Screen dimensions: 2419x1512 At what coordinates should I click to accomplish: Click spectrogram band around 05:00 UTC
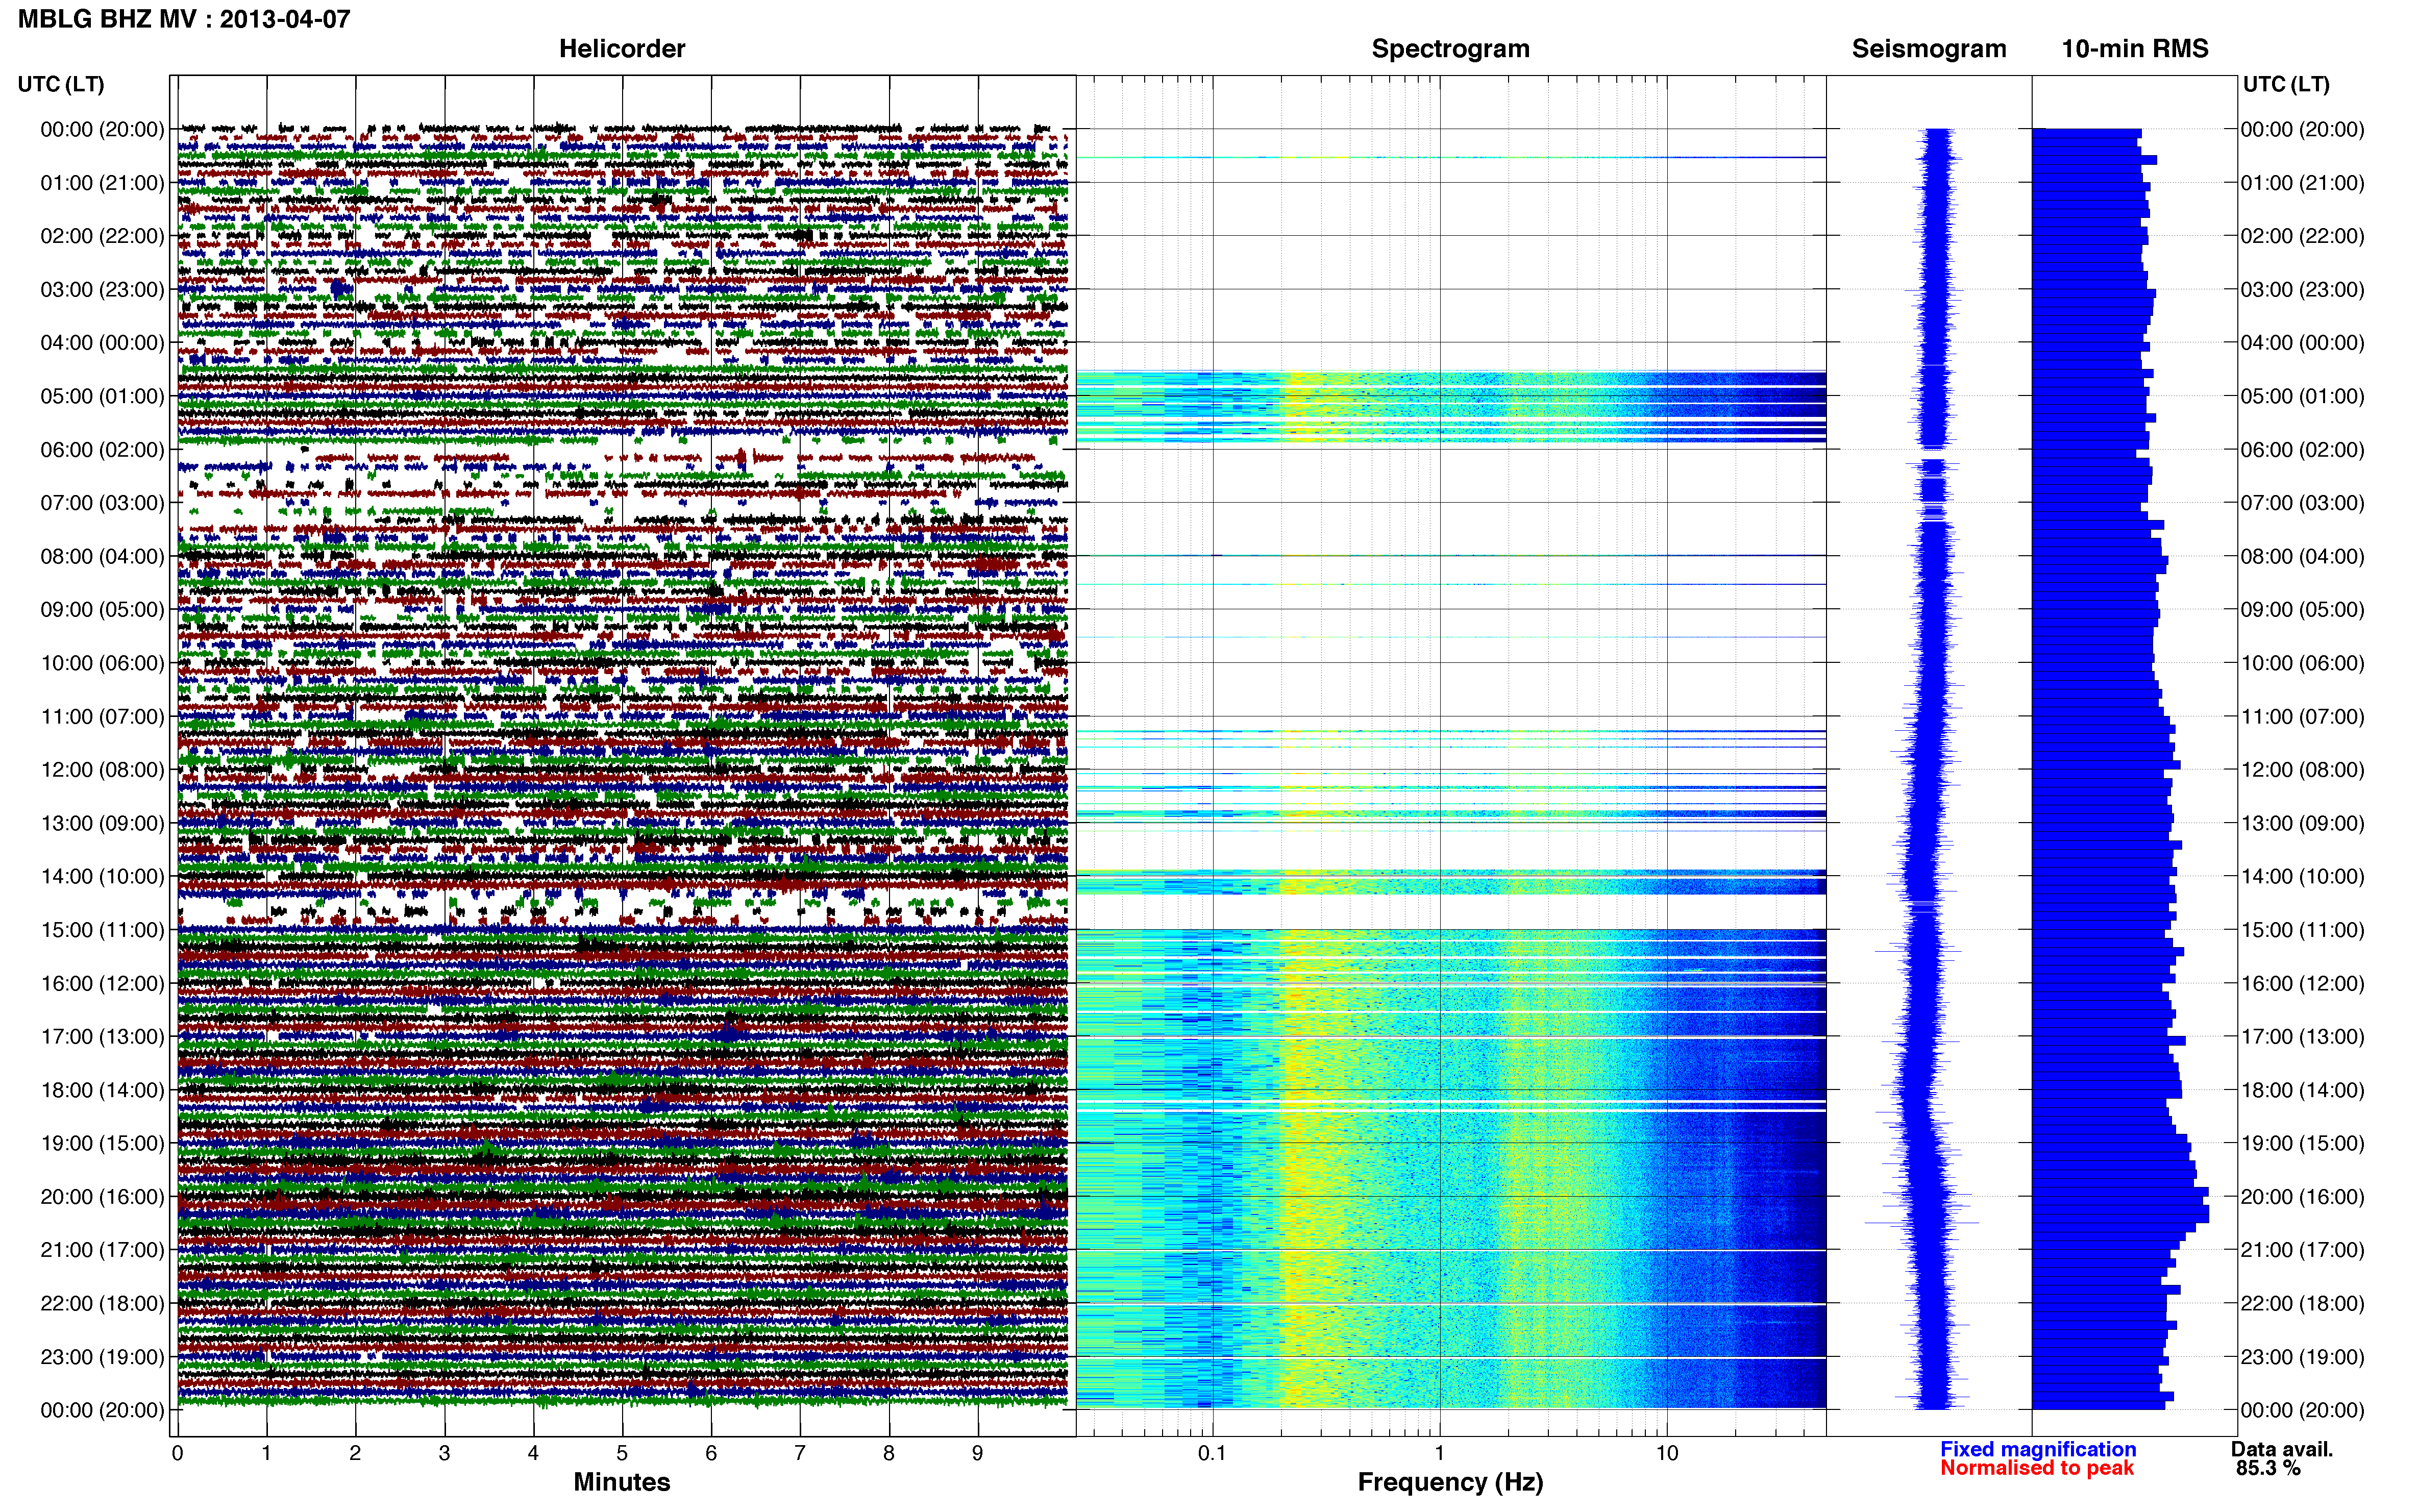(1450, 407)
